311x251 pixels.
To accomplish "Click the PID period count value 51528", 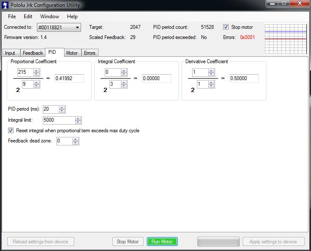I will (x=207, y=27).
